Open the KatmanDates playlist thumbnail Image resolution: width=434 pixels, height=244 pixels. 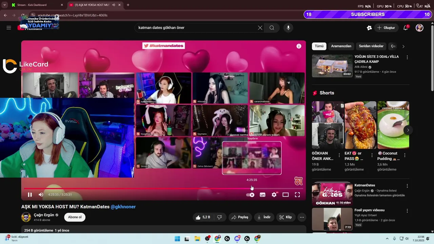click(x=332, y=194)
